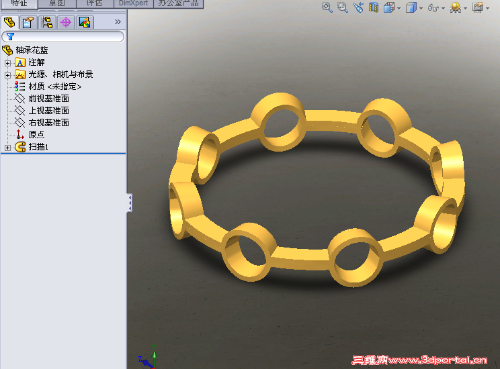This screenshot has width=500, height=369.
Task: Click the 前视基准面 plane icon
Action: pyautogui.click(x=19, y=99)
